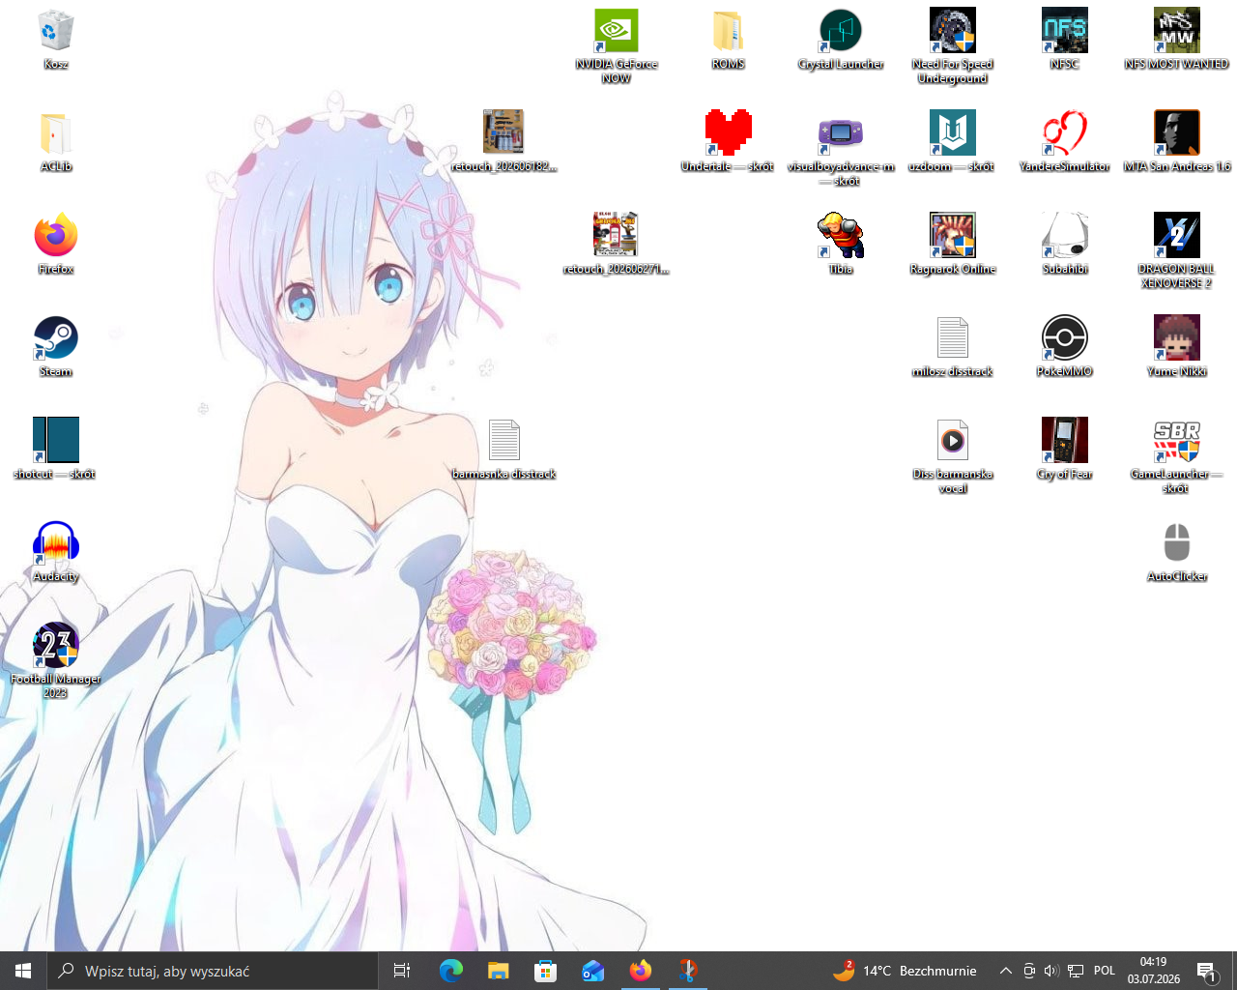The image size is (1237, 990).
Task: Open the notification center icon
Action: pos(1206,971)
